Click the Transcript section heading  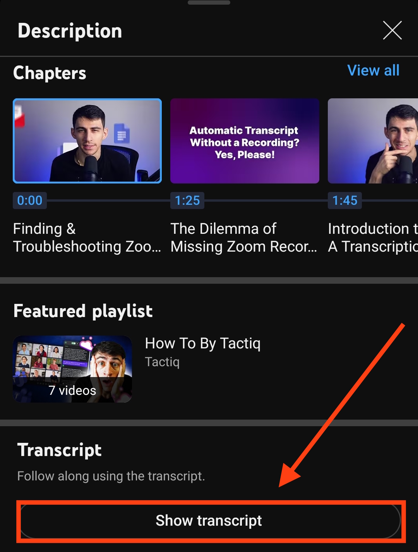(x=60, y=450)
